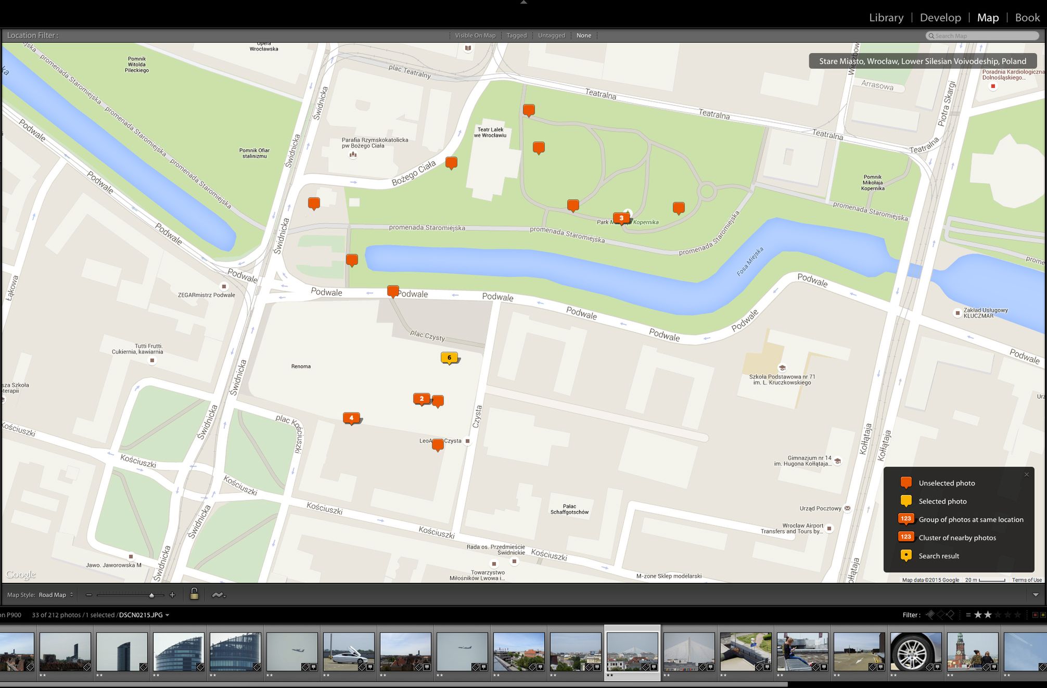Image resolution: width=1047 pixels, height=688 pixels.
Task: Click the map zoom in plus button
Action: coord(172,595)
